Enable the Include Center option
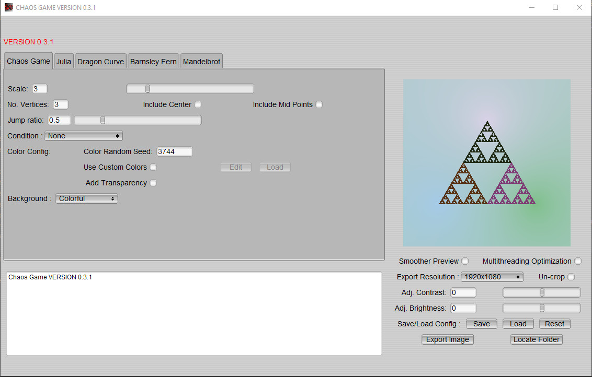This screenshot has width=592, height=377. [x=198, y=104]
